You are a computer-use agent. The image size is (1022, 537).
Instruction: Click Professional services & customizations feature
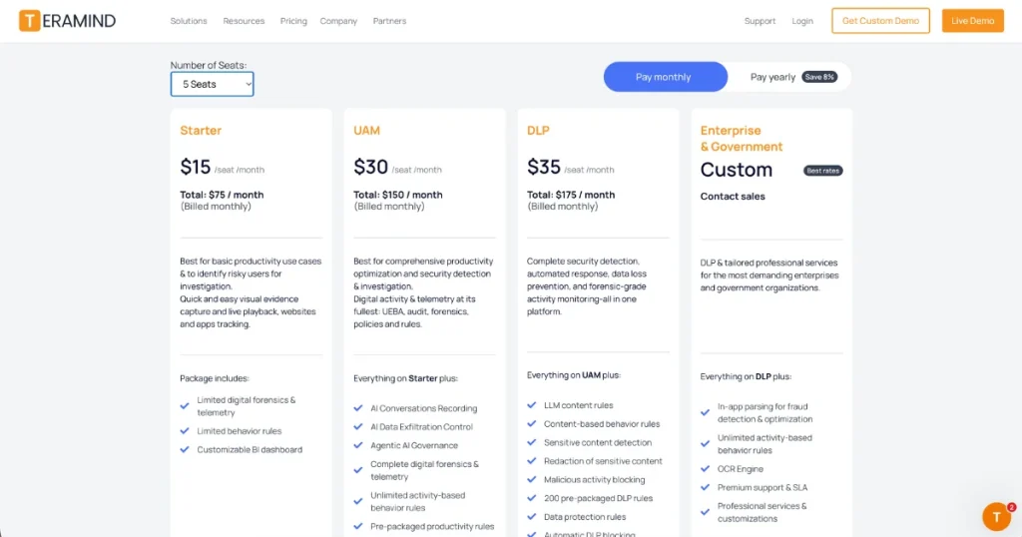point(762,512)
